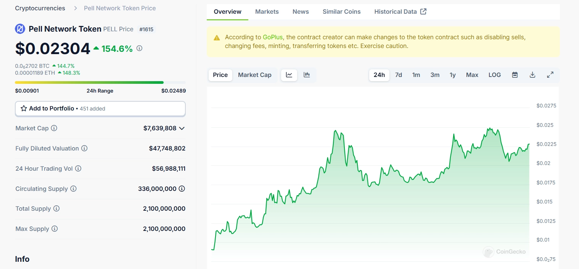This screenshot has height=269, width=579.
Task: Open the calendar date picker on the chart toolbar
Action: 515,75
